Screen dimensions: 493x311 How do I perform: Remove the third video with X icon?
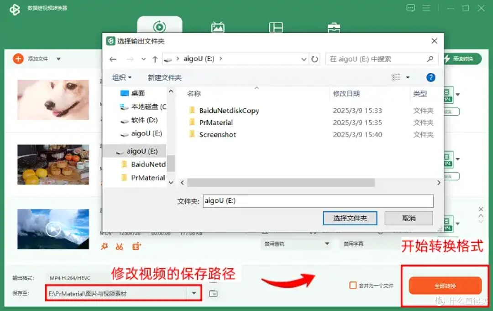click(481, 209)
